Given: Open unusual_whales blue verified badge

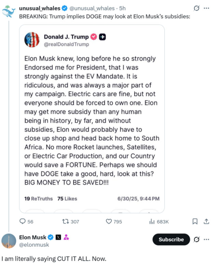Looking at the screenshot, I should tap(65, 8).
